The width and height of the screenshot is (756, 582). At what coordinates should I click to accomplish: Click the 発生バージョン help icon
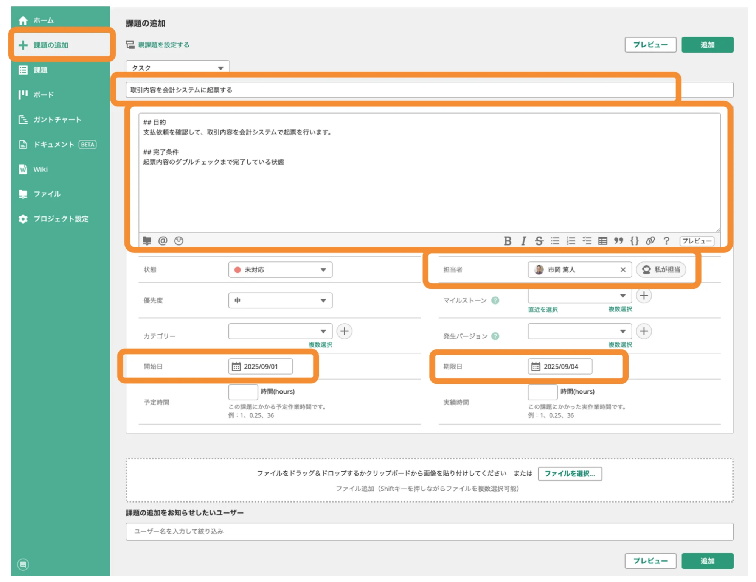point(495,336)
